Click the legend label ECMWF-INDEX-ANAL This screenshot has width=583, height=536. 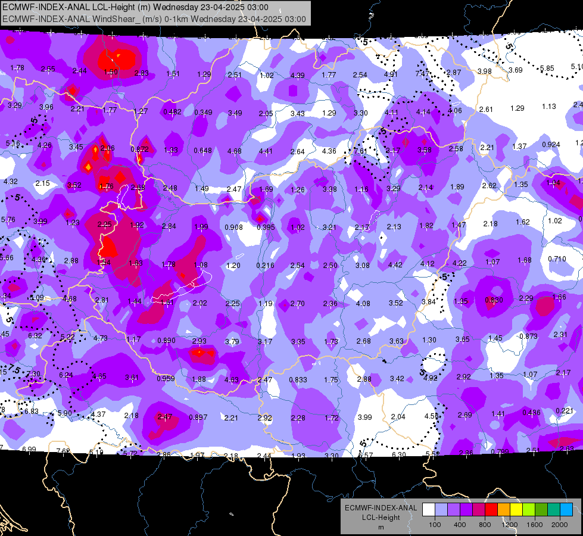(381, 508)
